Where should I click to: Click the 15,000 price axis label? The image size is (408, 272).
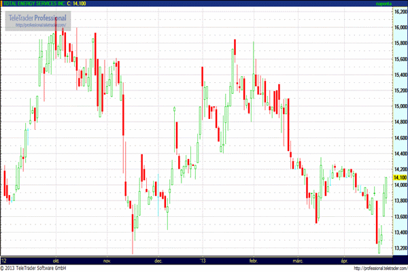[400, 106]
